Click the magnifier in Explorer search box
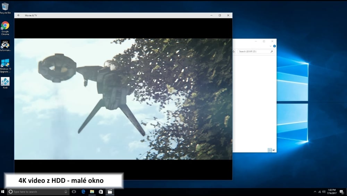The height and width of the screenshot is (196, 347). [x=272, y=51]
